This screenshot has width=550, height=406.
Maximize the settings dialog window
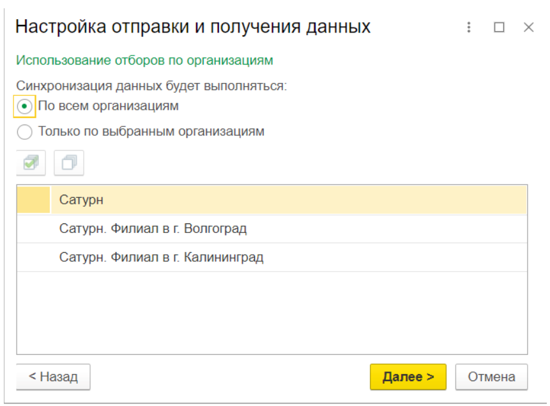coord(499,27)
